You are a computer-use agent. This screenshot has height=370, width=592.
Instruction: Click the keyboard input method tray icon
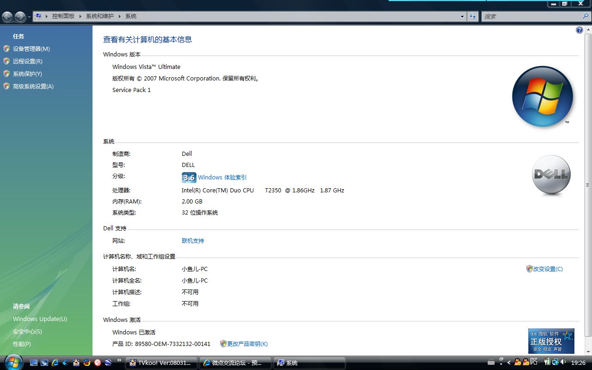[491, 363]
